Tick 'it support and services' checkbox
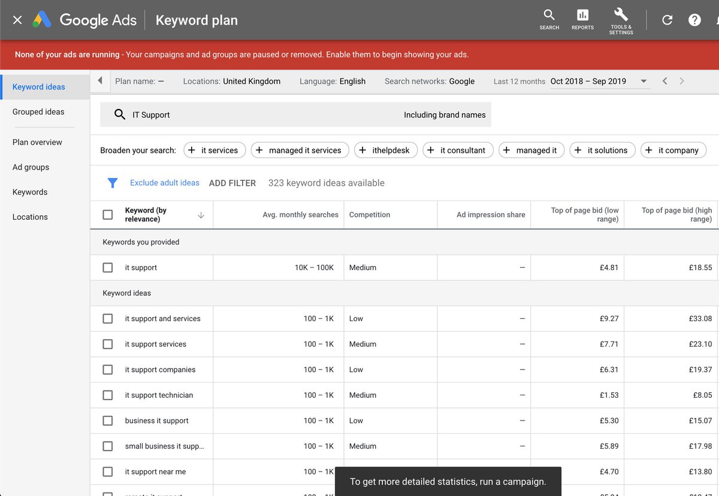This screenshot has width=719, height=496. pyautogui.click(x=108, y=319)
